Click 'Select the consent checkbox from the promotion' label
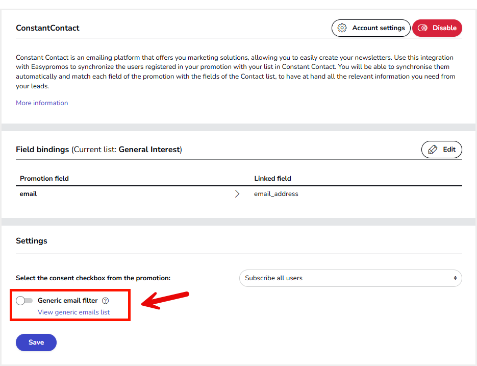 point(93,278)
